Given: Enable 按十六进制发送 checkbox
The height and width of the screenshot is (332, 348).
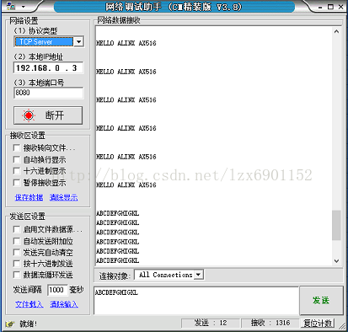Looking at the screenshot, I should coord(17,264).
